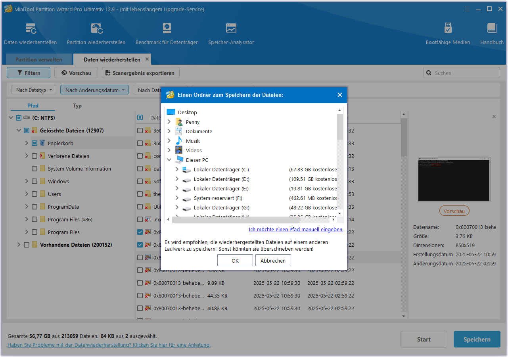
Task: Select the Pfad view tab
Action: 33,106
